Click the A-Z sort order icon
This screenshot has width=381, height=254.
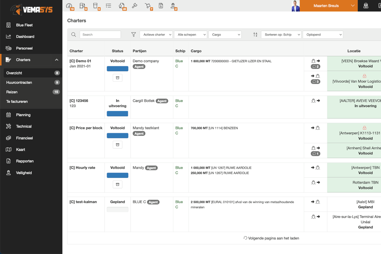click(x=255, y=35)
